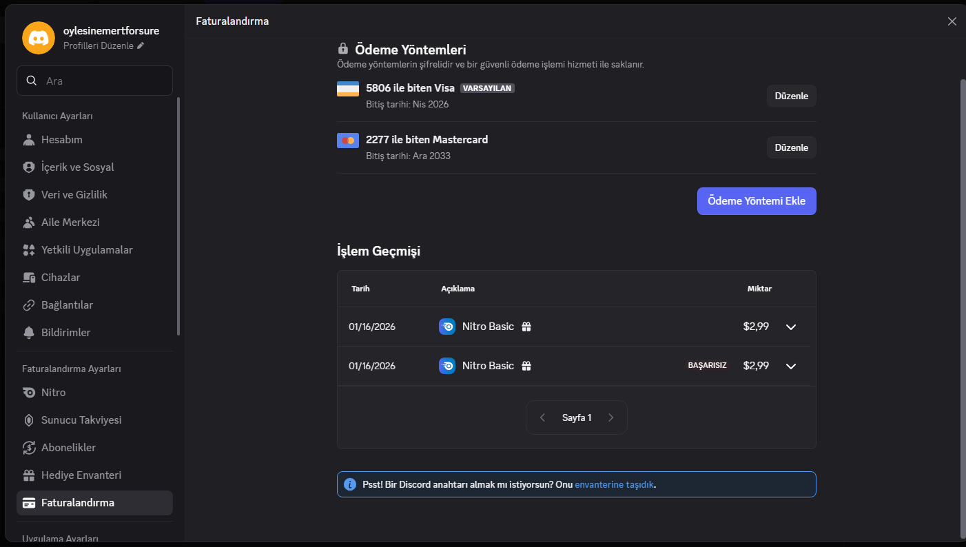Close the settings with the X icon
The height and width of the screenshot is (547, 966).
(x=952, y=21)
